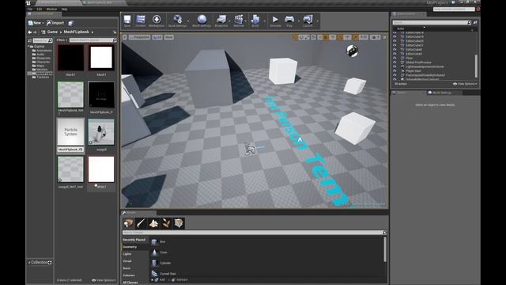Click the World Outliner vertical scrollbar
This screenshot has width=506, height=285.
pyautogui.click(x=476, y=66)
